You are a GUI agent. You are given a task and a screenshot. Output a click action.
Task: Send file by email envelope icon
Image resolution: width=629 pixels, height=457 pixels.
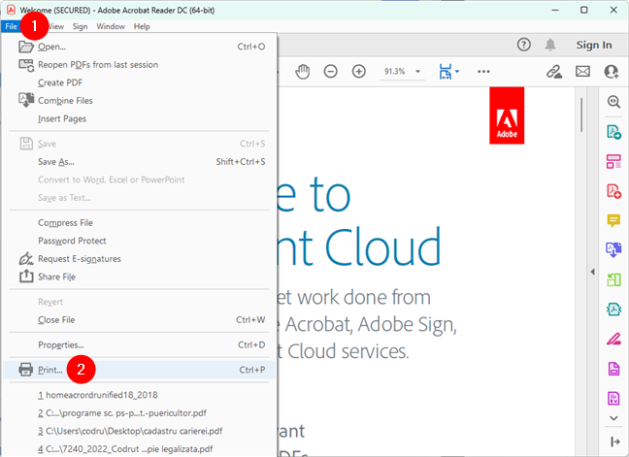click(582, 72)
